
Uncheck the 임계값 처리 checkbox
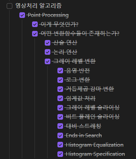pyautogui.click(x=60, y=98)
